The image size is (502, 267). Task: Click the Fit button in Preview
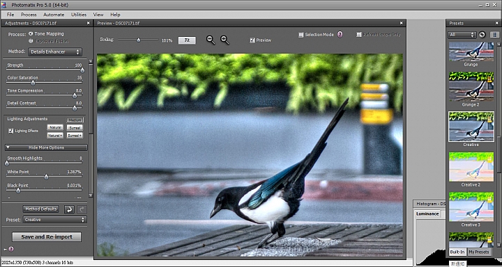(x=187, y=40)
